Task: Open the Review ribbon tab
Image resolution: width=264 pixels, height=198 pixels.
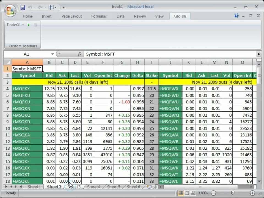Action: click(140, 16)
